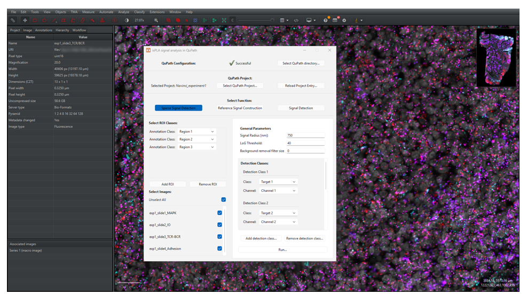Image resolution: width=527 pixels, height=294 pixels.
Task: Click the Run... button
Action: [282, 250]
